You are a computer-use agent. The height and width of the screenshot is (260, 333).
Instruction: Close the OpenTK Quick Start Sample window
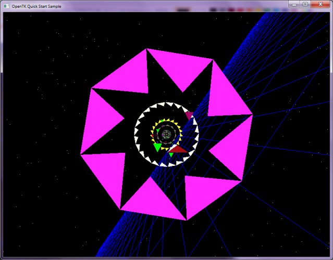(320, 5)
